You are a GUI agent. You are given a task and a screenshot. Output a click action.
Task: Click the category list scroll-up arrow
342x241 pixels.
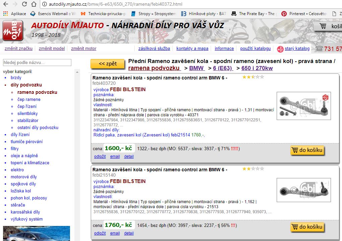(77, 72)
